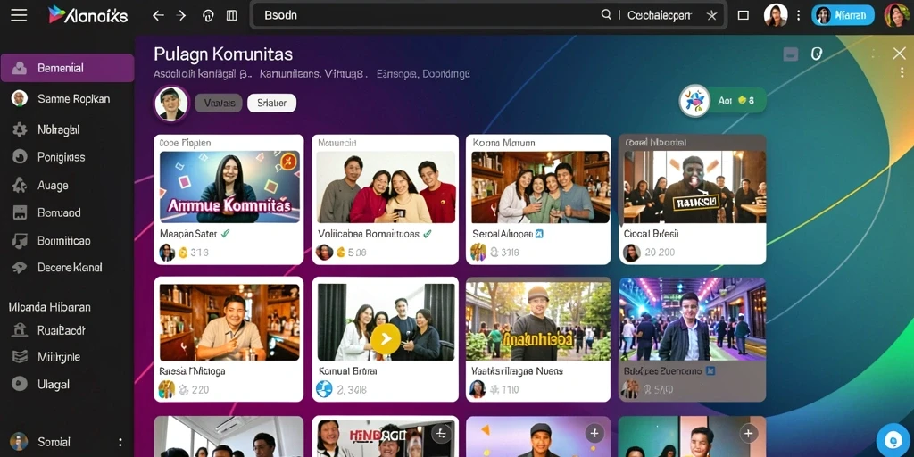Click the small square icon in the panel header
This screenshot has width=914, height=457.
pyautogui.click(x=791, y=54)
